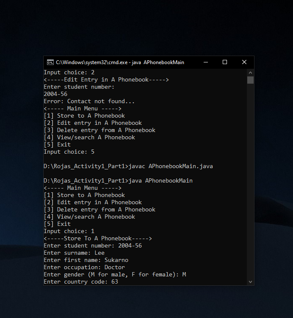Image resolution: width=293 pixels, height=318 pixels.
Task: Click the scrollbar down arrow
Action: tap(250, 281)
